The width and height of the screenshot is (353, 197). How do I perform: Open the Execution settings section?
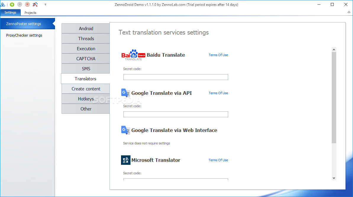[x=86, y=48]
